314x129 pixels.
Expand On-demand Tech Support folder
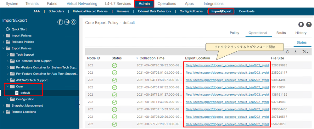point(8,61)
